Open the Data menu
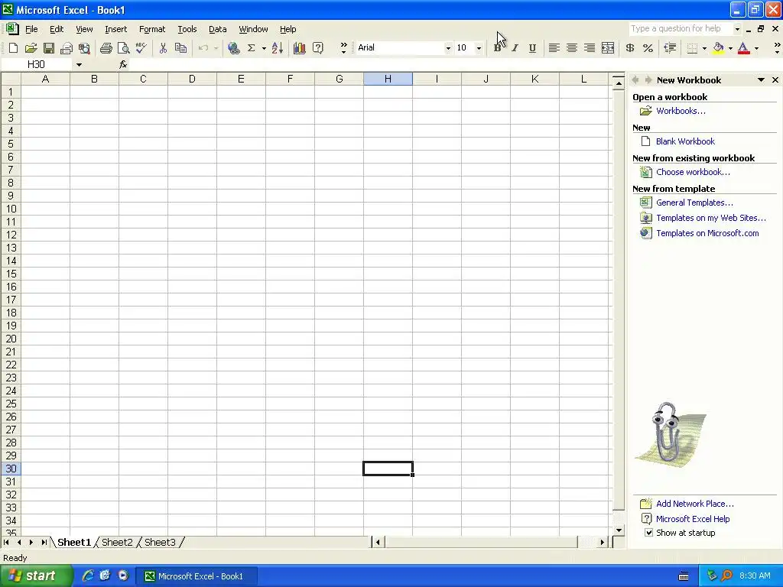The height and width of the screenshot is (587, 783). click(217, 29)
